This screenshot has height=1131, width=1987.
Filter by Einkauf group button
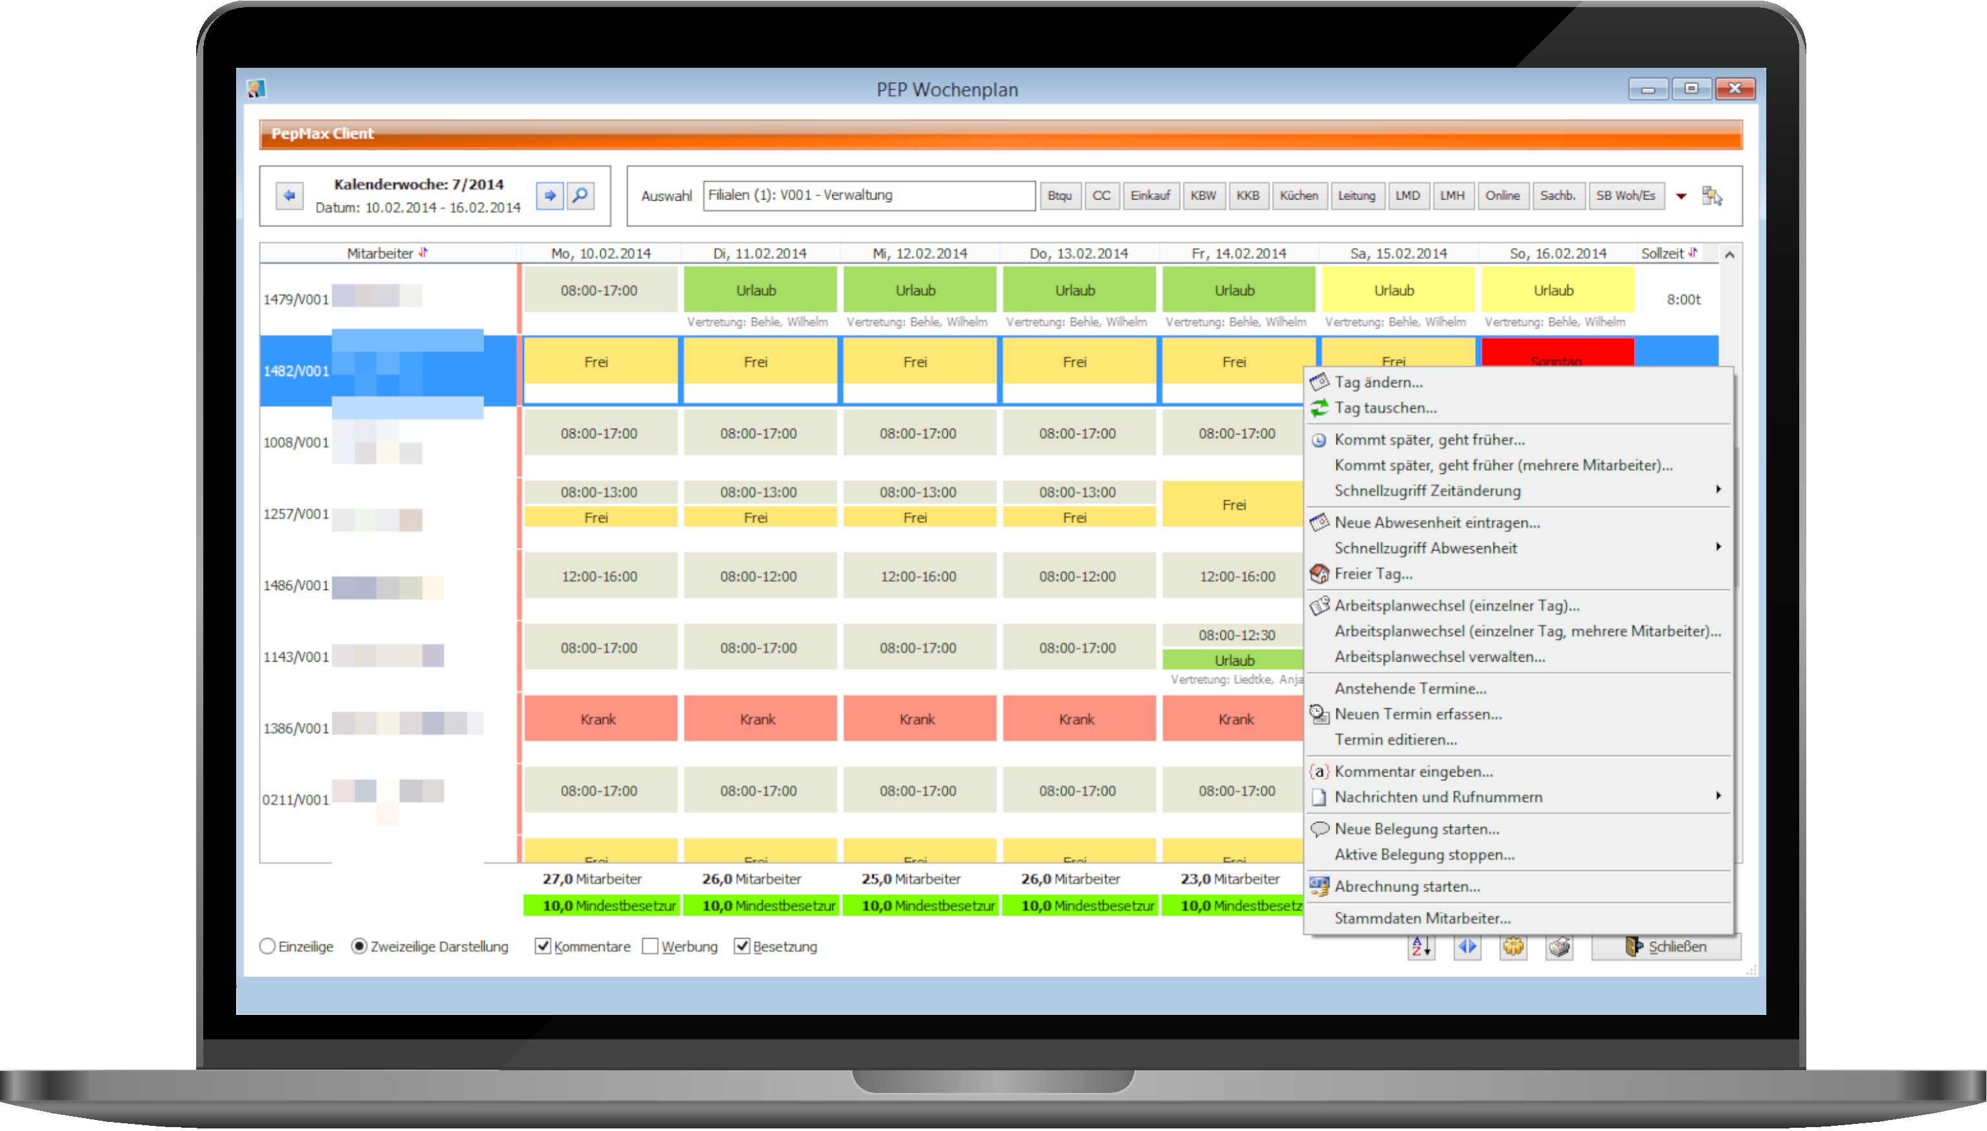click(1150, 196)
